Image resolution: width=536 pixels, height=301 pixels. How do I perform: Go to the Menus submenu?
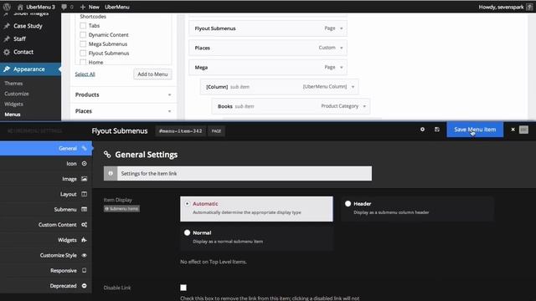pyautogui.click(x=13, y=115)
